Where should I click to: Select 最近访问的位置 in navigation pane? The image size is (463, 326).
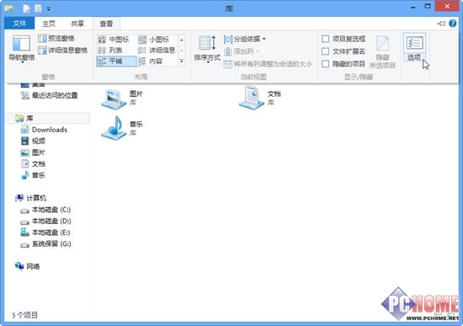[x=49, y=95]
